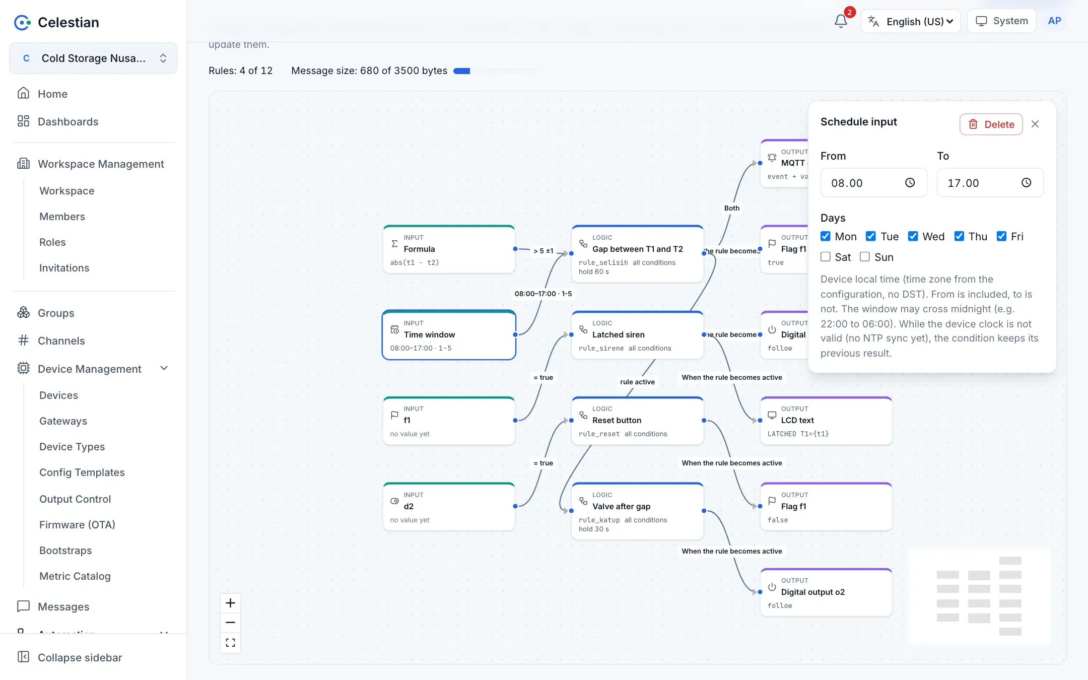
Task: Click the d2 input eye icon
Action: (394, 501)
